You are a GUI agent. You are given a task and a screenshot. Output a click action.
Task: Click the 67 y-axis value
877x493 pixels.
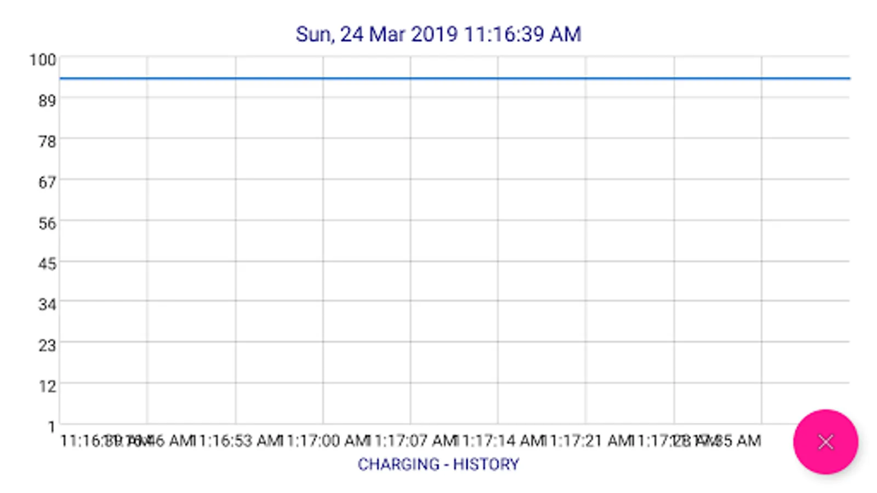coord(47,182)
